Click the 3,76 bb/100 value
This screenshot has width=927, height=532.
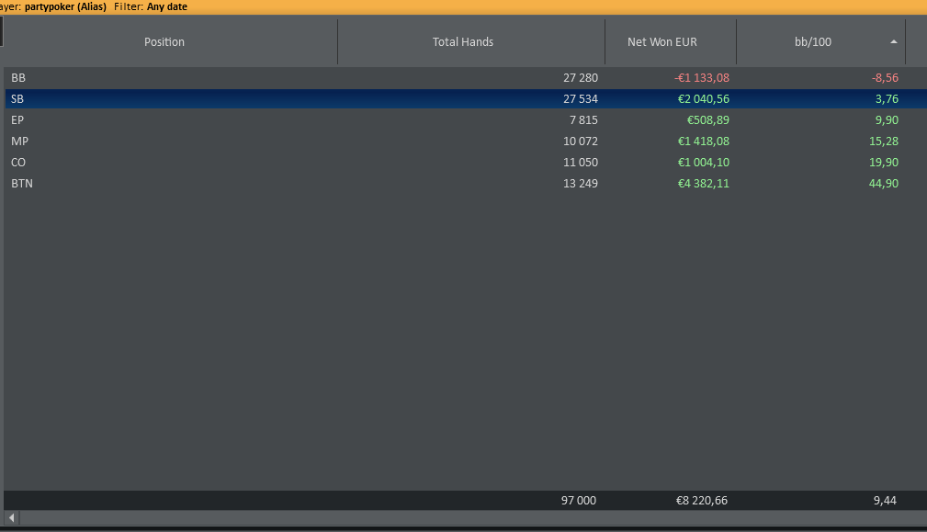887,98
